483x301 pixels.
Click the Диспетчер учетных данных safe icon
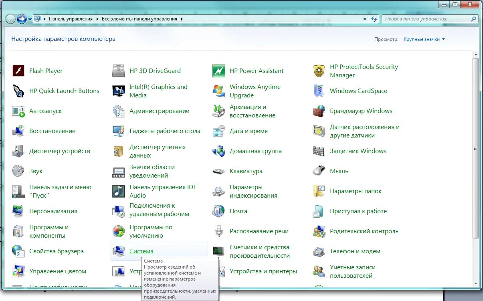click(119, 151)
